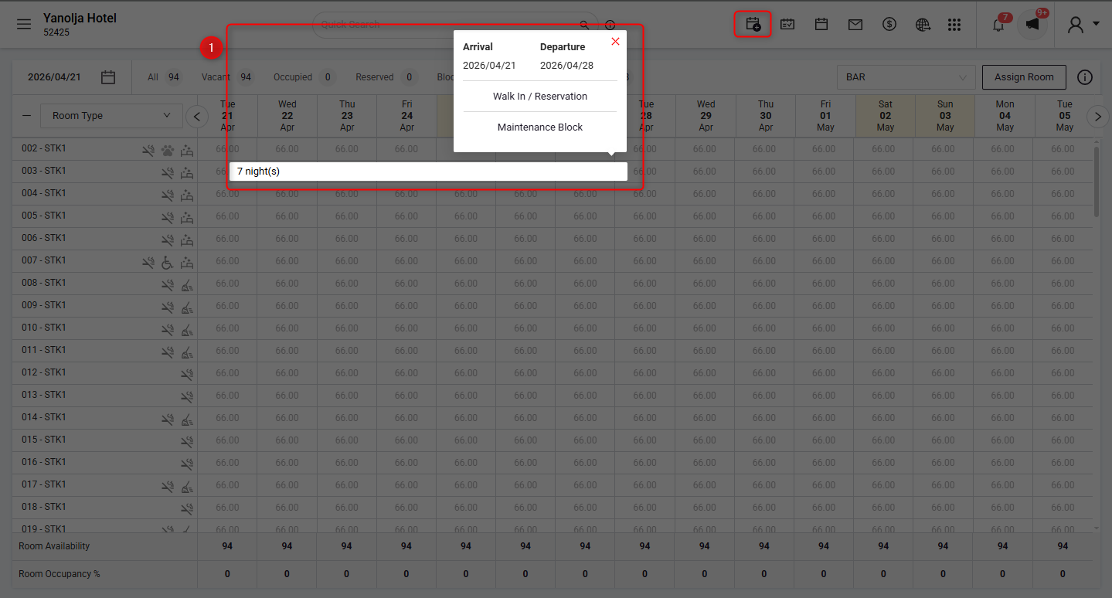1112x598 pixels.
Task: Close the arrival departure popup
Action: (x=615, y=42)
